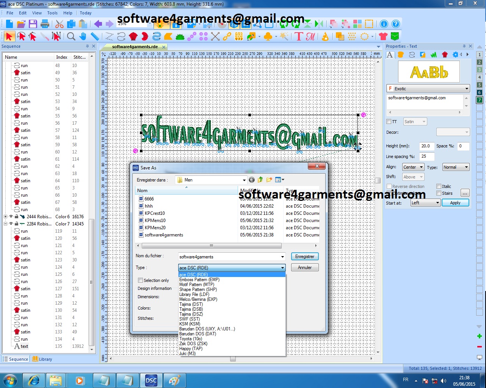Open the File menu
The width and height of the screenshot is (486, 388).
10,13
